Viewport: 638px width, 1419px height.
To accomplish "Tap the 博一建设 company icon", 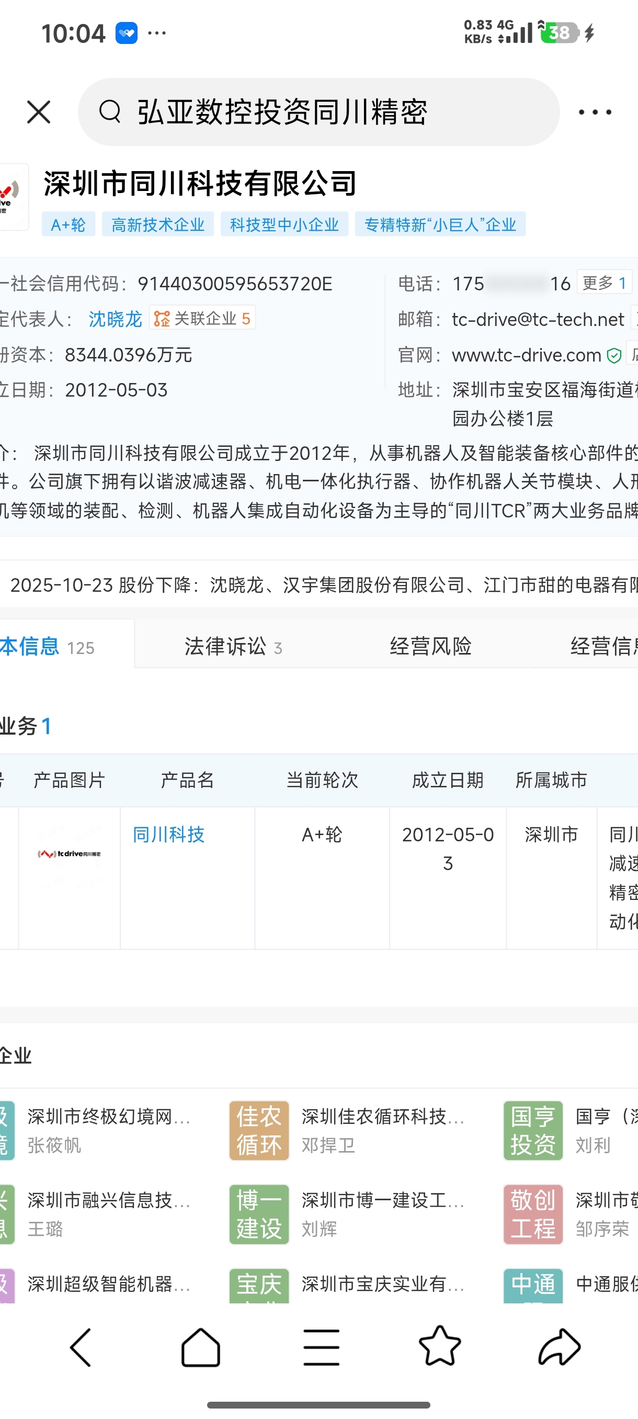I will [259, 1214].
